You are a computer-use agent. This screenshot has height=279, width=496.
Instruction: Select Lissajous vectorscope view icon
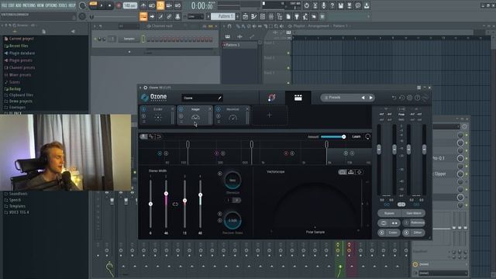(x=359, y=172)
